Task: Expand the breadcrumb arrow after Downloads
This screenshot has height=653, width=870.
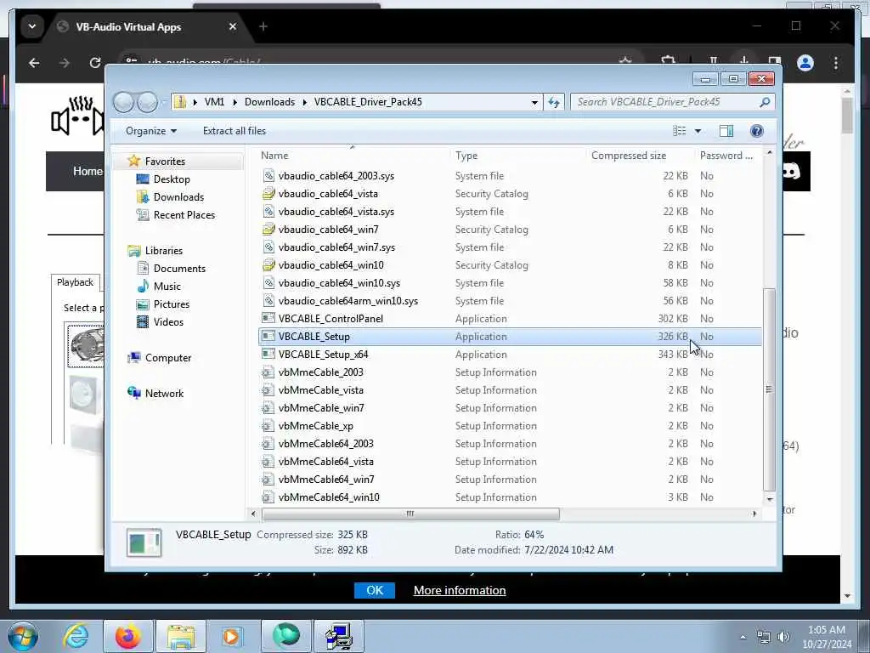Action: (305, 102)
